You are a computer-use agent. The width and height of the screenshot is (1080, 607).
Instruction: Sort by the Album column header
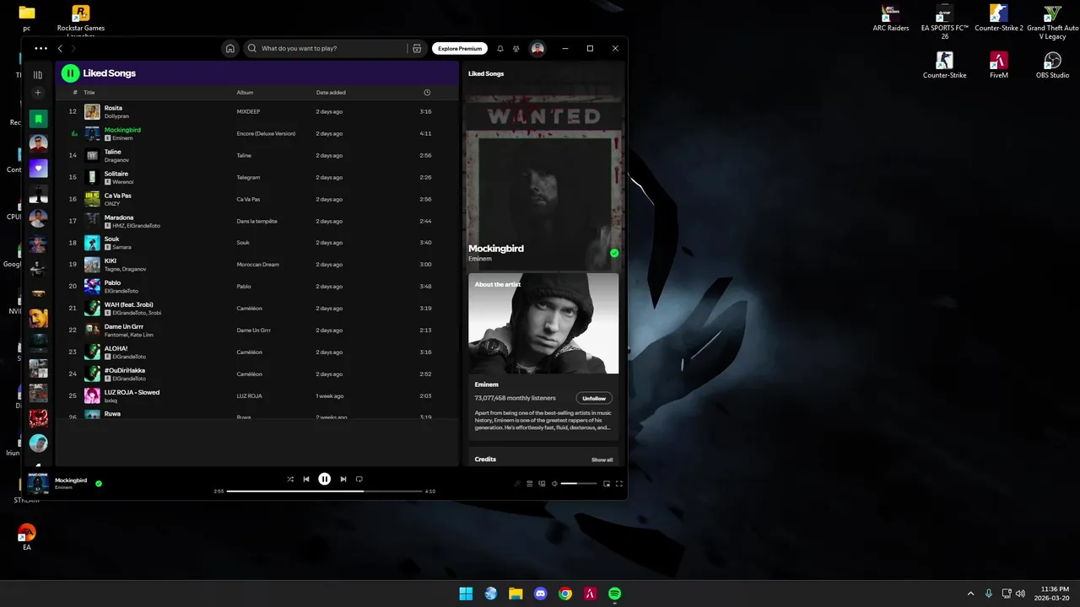click(245, 93)
